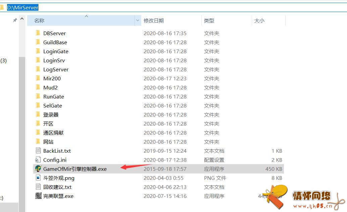Select the RunGate folder entry
The image size is (347, 212).
[x=53, y=96]
